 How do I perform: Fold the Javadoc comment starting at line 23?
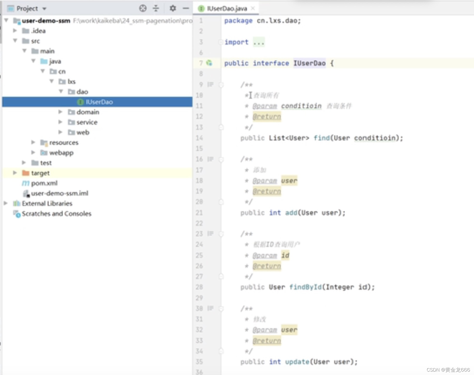[221, 234]
